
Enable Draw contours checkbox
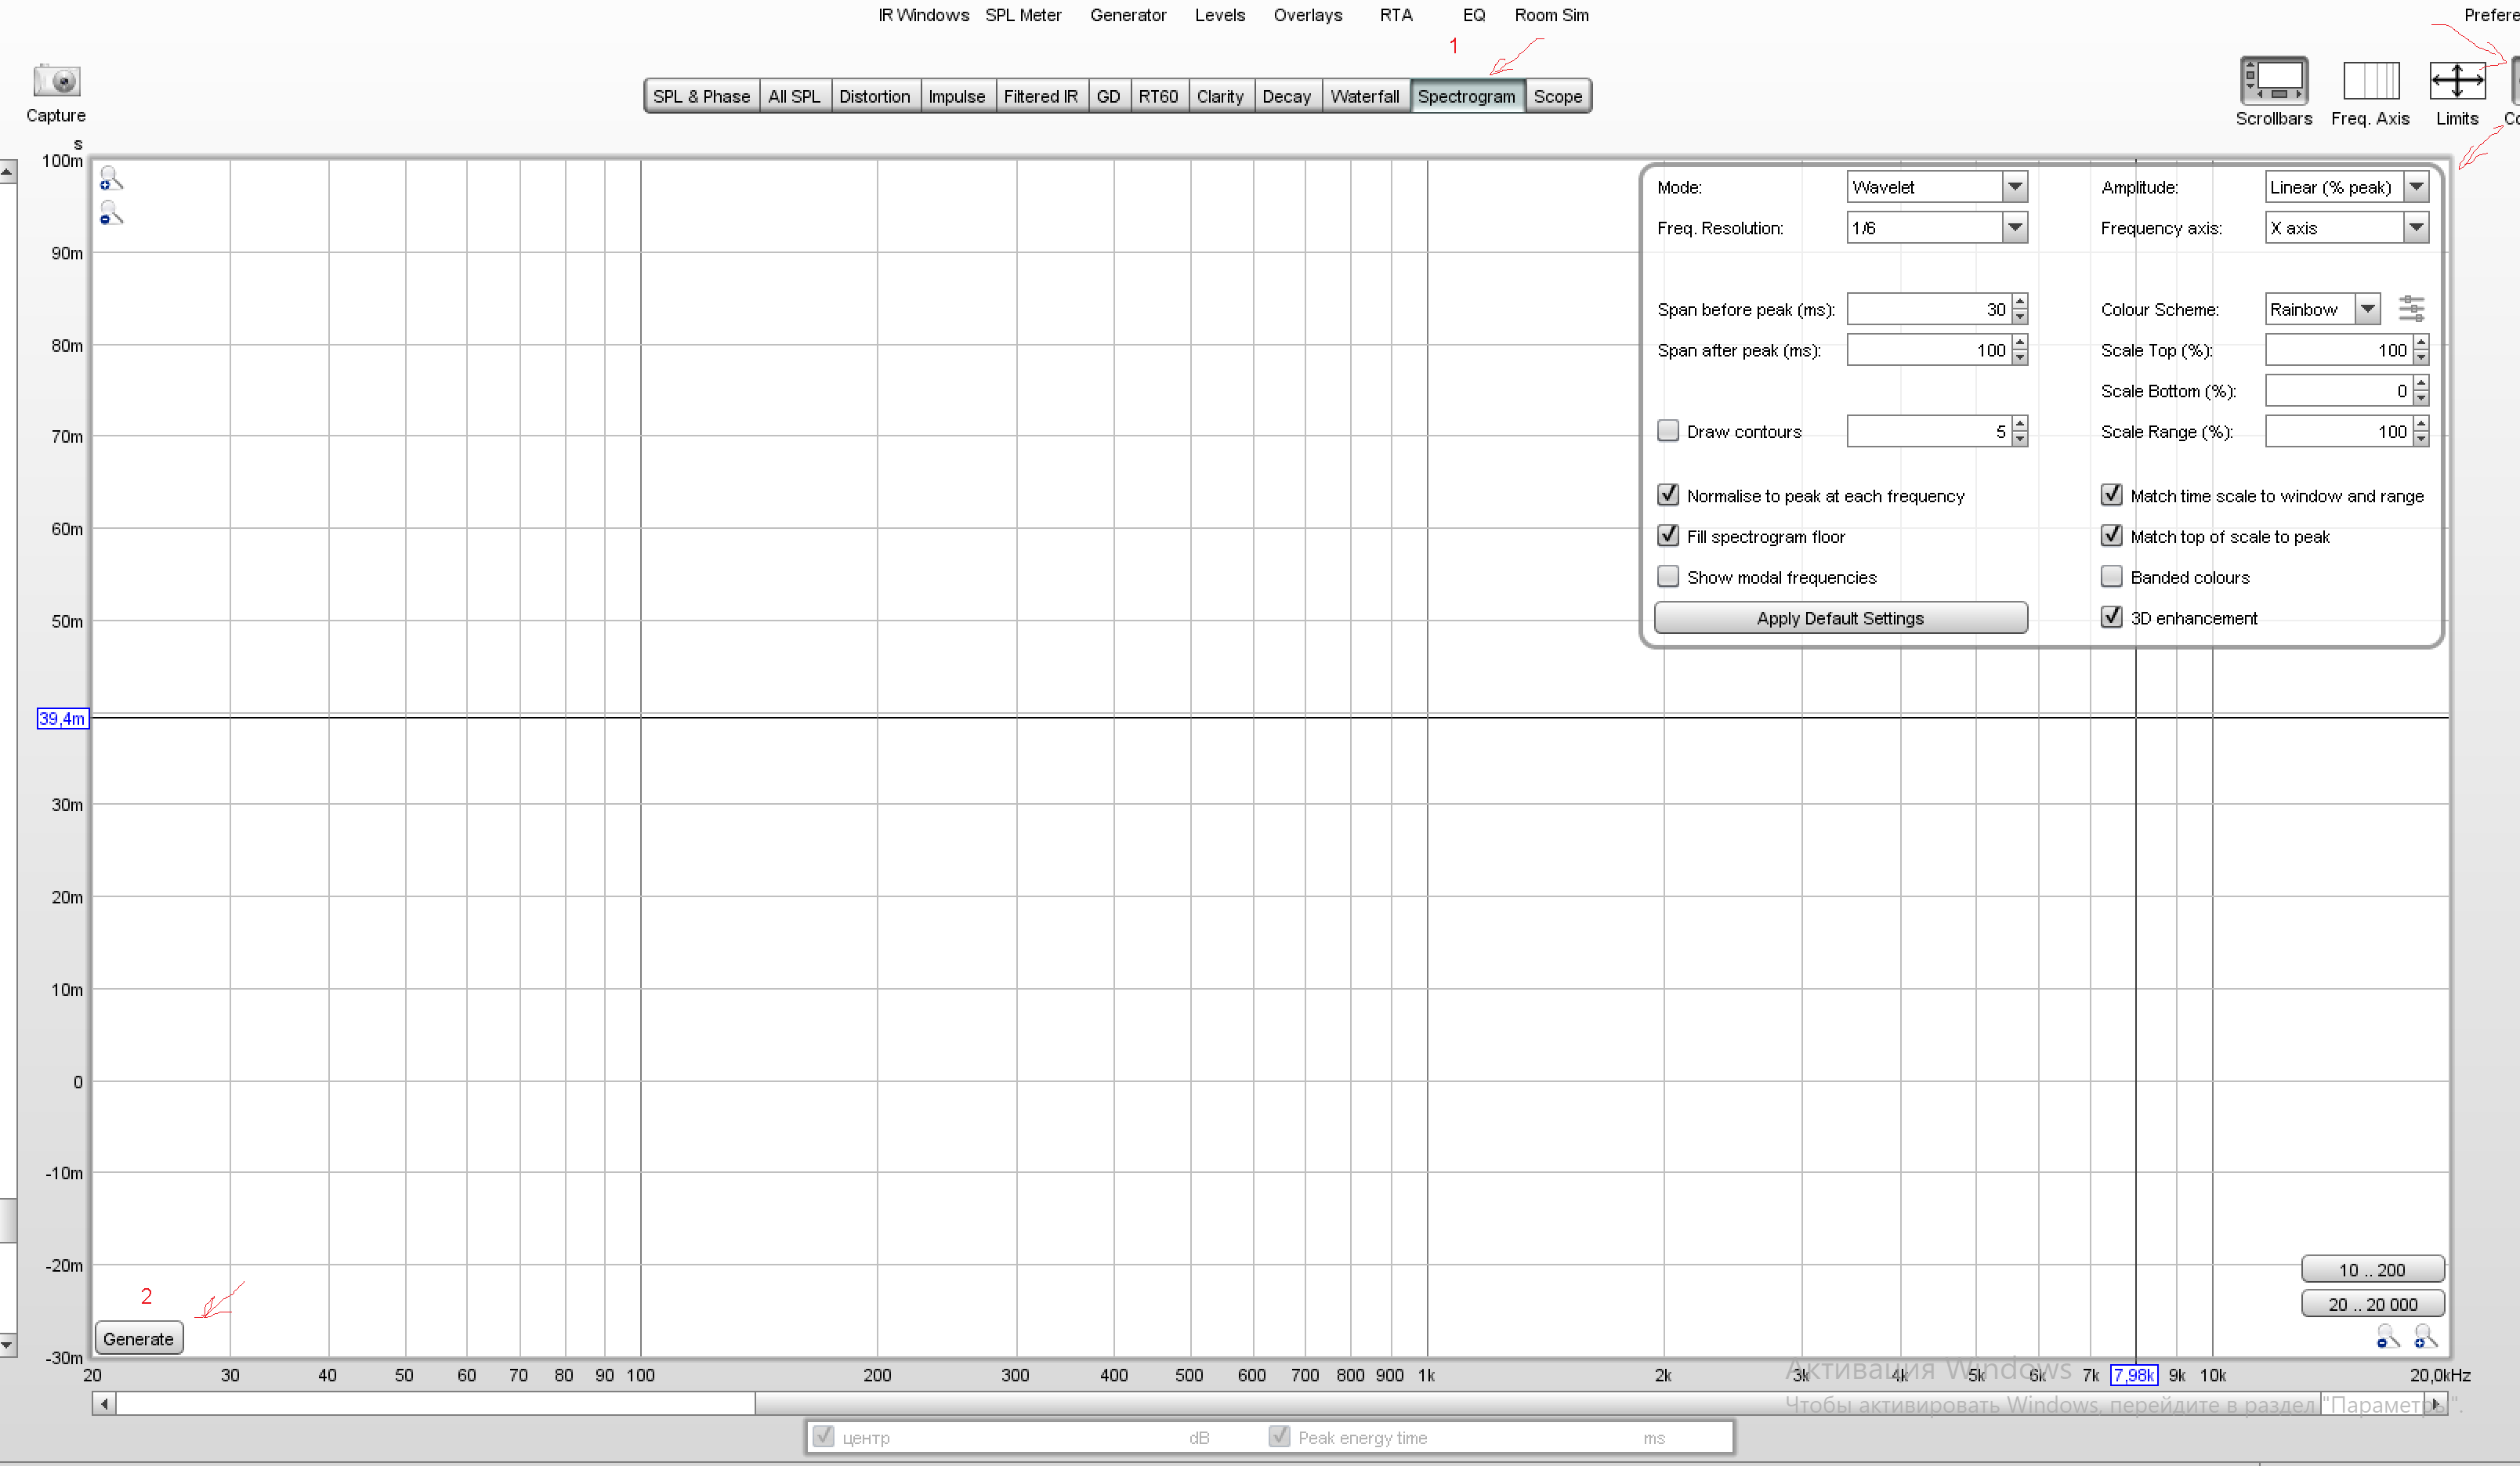pos(1667,431)
